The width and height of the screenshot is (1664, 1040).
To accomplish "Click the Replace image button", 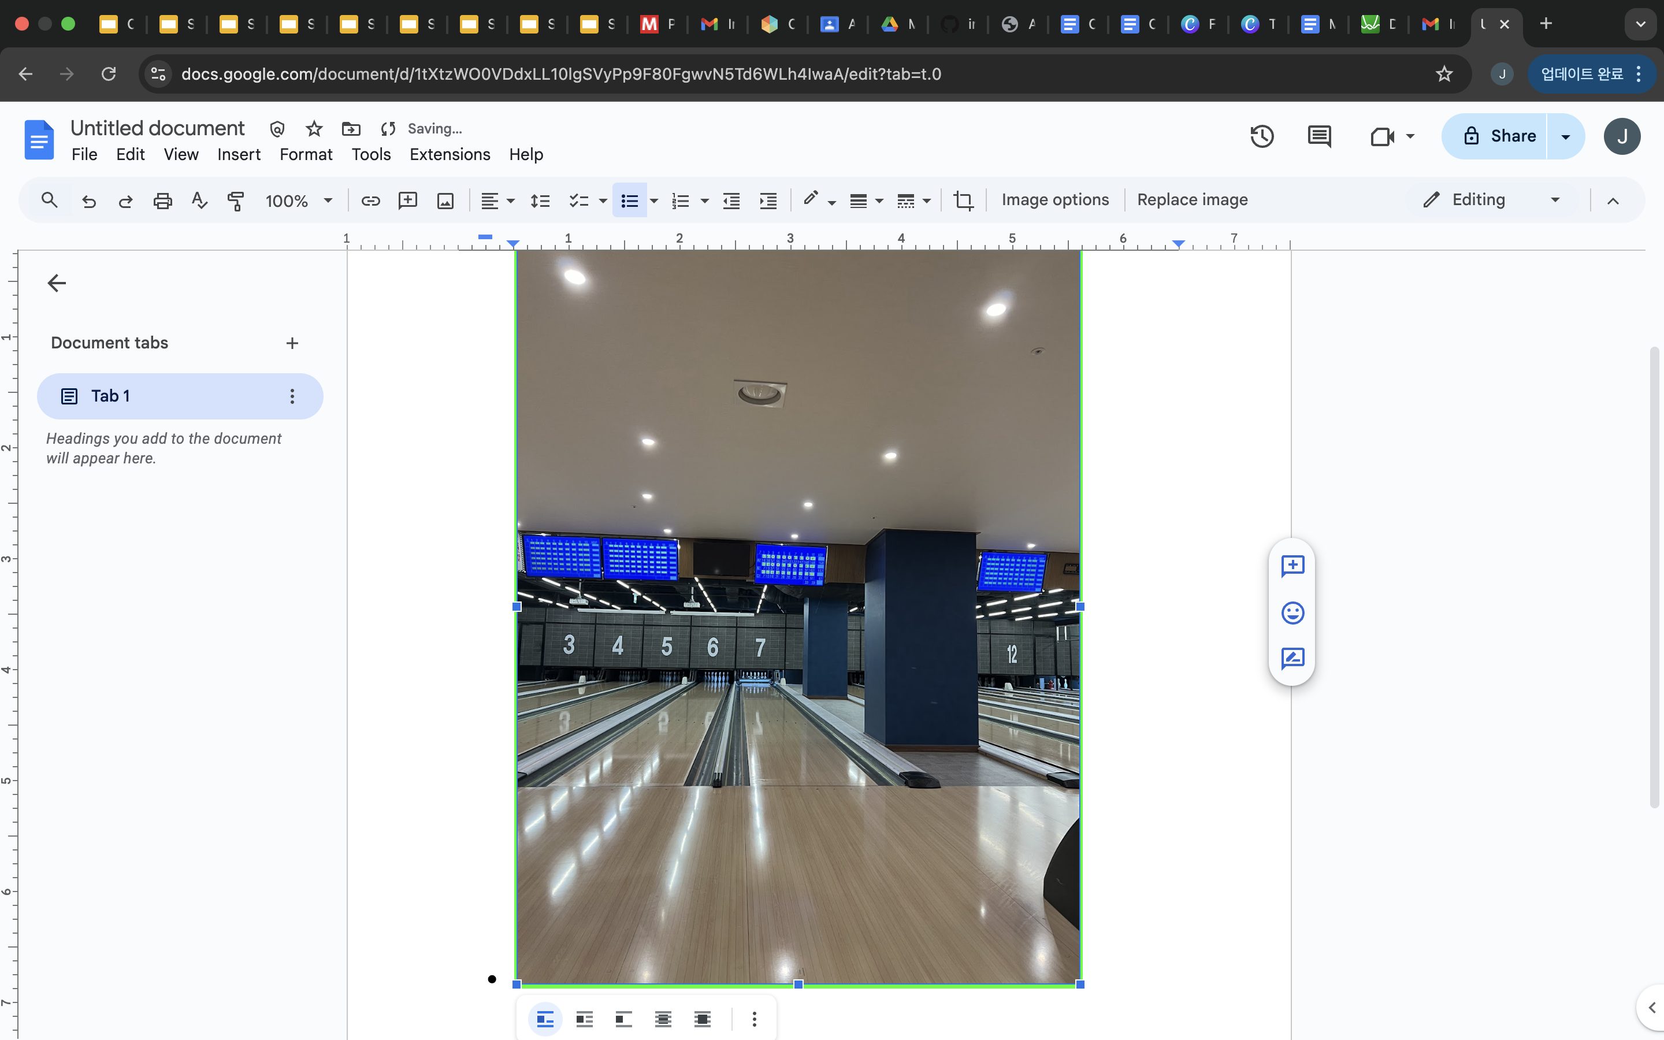I will click(x=1191, y=200).
